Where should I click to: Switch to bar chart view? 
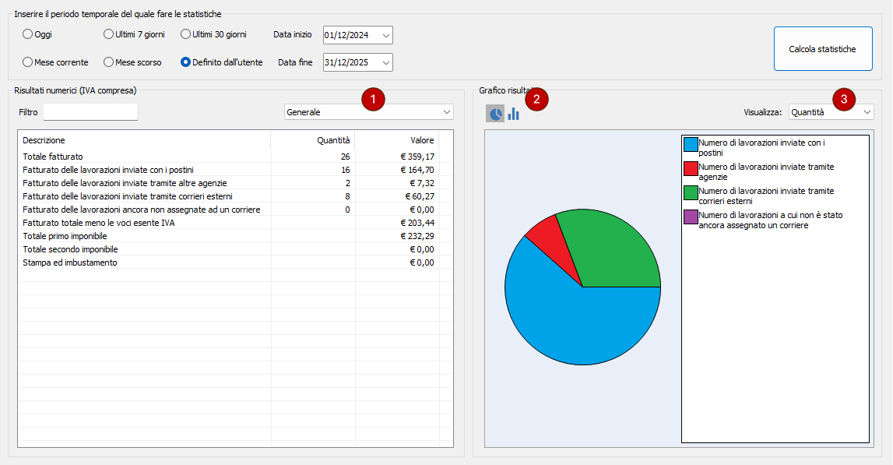514,114
